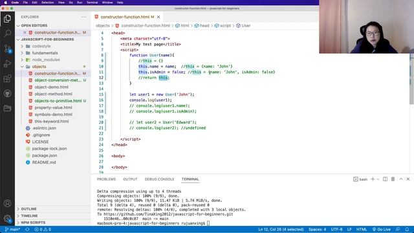This screenshot has width=414, height=233.
Task: Synchronize changes using the status bar sync icon
Action: coord(27,229)
